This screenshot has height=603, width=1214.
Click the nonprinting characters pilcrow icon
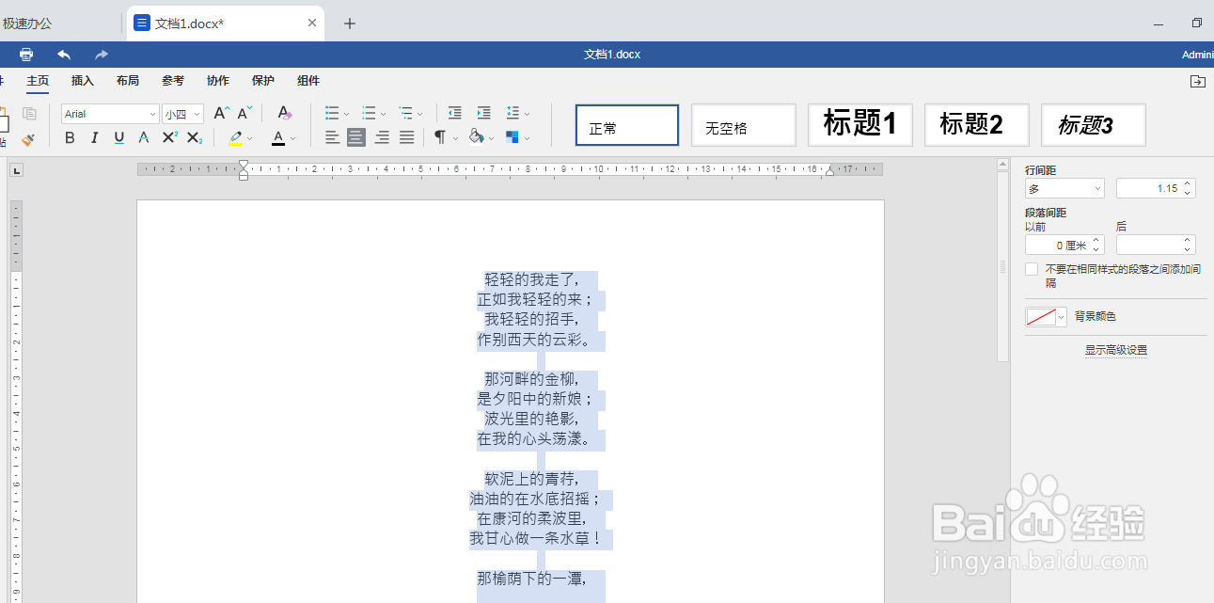click(439, 138)
